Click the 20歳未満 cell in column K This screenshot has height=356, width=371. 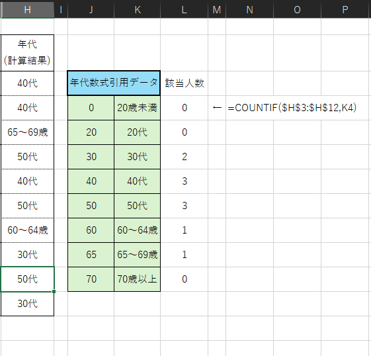tap(138, 108)
